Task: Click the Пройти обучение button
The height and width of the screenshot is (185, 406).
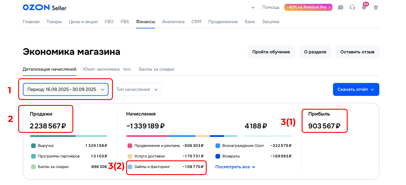Action: point(271,52)
